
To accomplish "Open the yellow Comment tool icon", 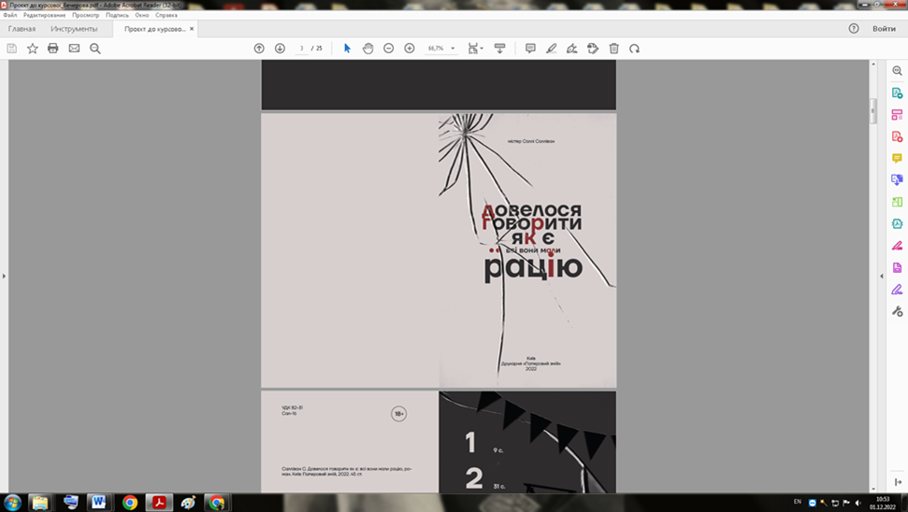I will pos(897,158).
